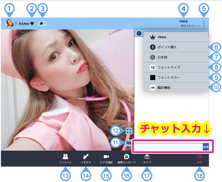This screenshot has height=182, width=222.
Task: Open the viewer count chat bubble badge
Action: [x=43, y=24]
